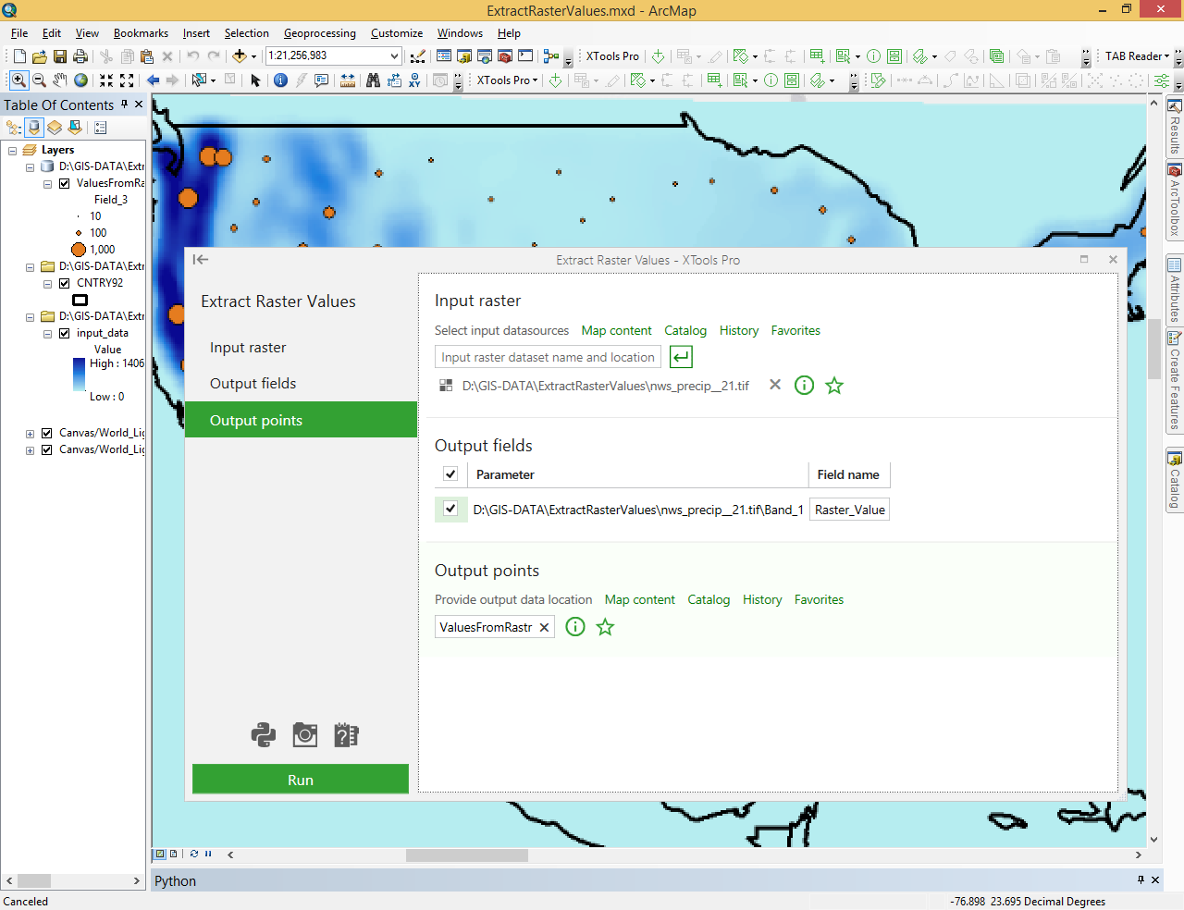Image resolution: width=1184 pixels, height=910 pixels.
Task: Uncheck first Canvas/World_Li layer
Action: pyautogui.click(x=46, y=433)
